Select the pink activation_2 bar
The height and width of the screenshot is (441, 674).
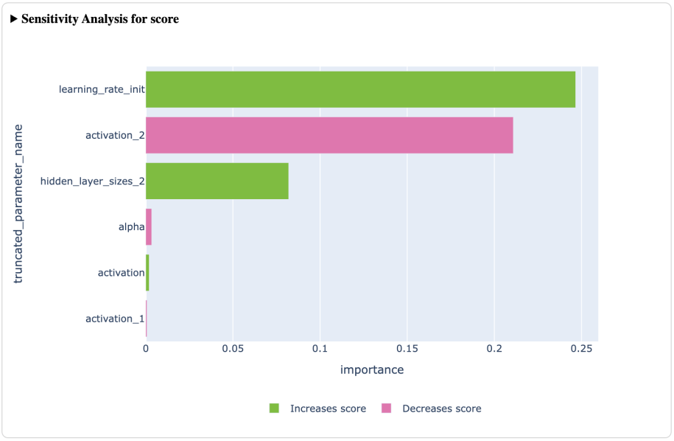pos(329,135)
